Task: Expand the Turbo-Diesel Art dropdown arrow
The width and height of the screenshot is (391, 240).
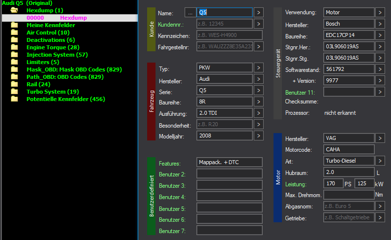Action: [x=380, y=161]
